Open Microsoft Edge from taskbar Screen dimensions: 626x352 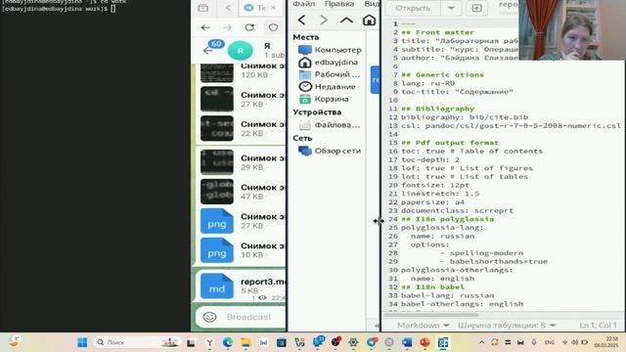click(228, 342)
